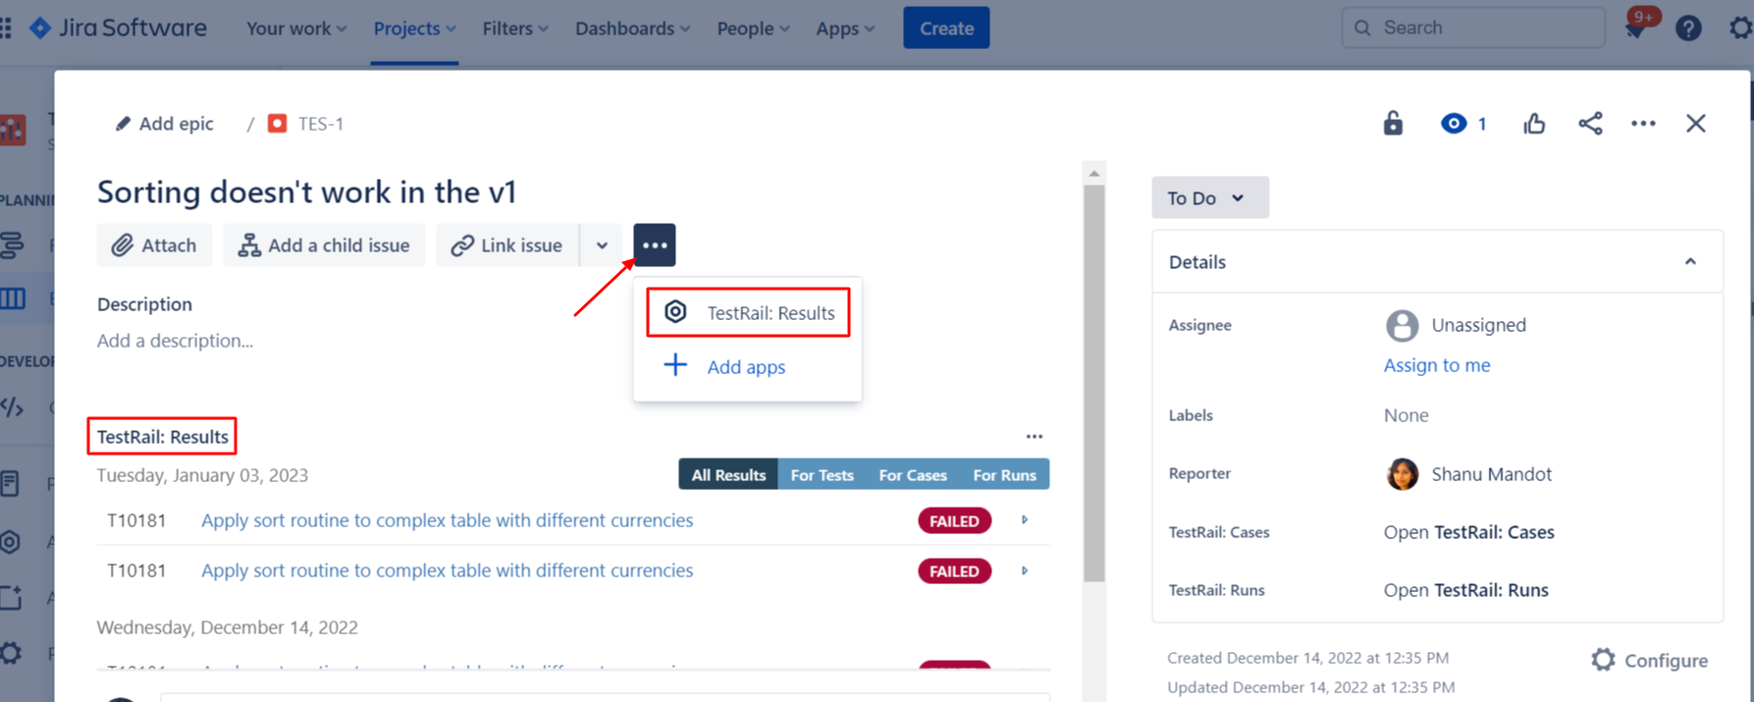Click the thumbs up vote icon

pyautogui.click(x=1534, y=124)
